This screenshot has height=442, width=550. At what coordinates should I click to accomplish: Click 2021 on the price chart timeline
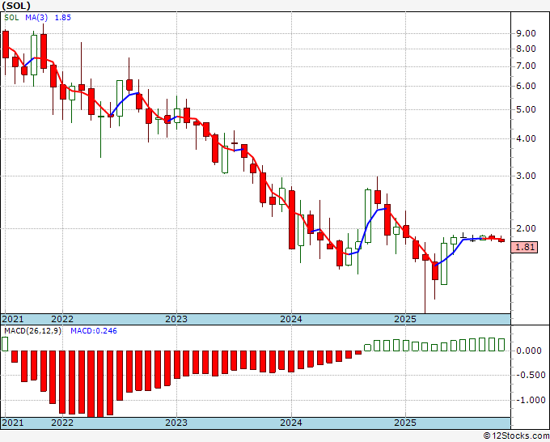[13, 319]
